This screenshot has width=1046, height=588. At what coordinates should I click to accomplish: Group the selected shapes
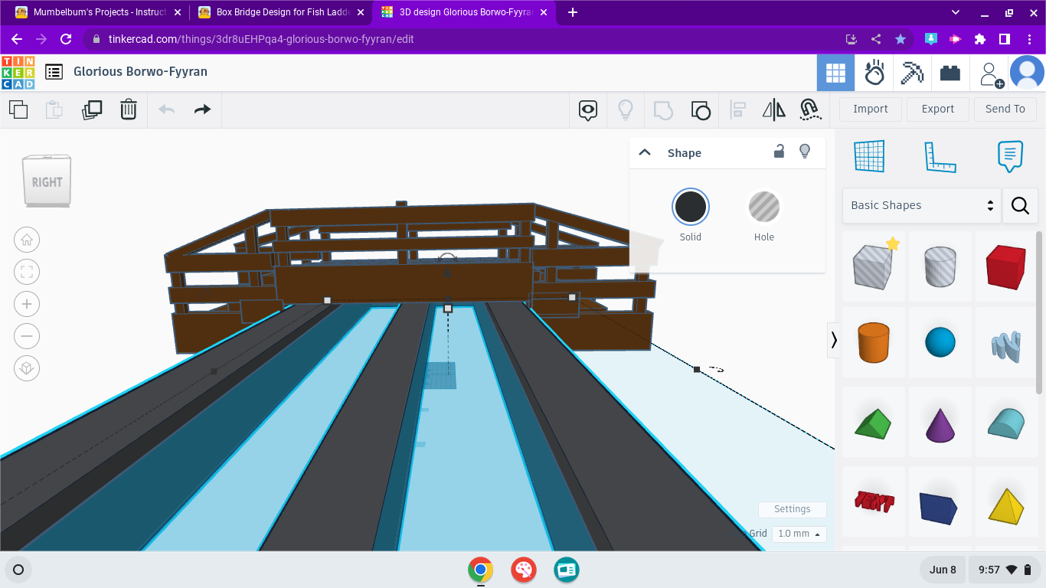pyautogui.click(x=701, y=109)
